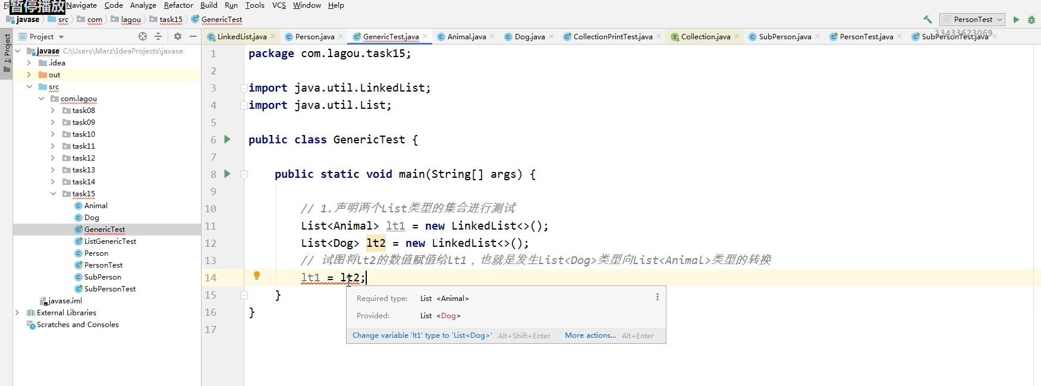
Task: Fold the main method at line 8
Action: tap(244, 174)
